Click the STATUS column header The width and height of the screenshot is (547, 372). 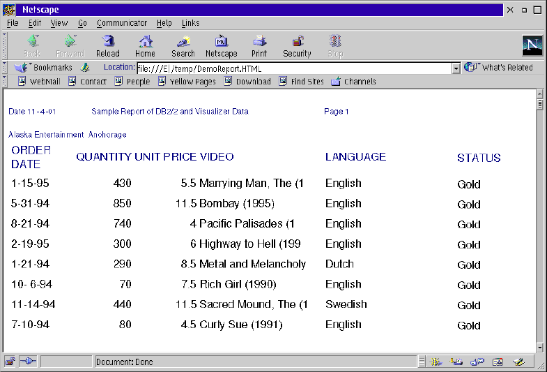coord(479,158)
